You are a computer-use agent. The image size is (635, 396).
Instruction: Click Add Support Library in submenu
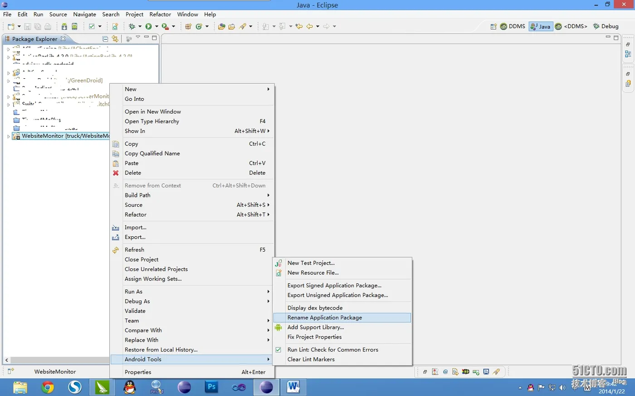pos(342,327)
